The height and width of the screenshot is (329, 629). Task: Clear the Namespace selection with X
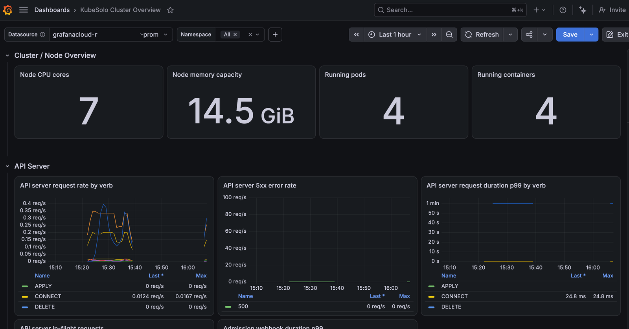(x=250, y=35)
